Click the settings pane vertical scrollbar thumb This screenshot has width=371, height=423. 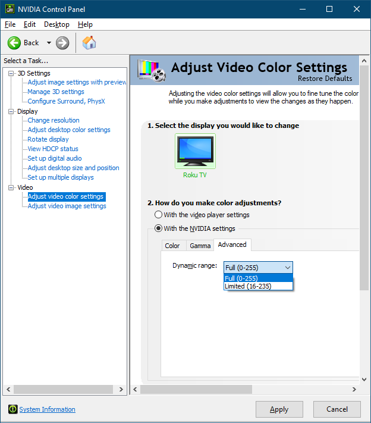(x=364, y=178)
